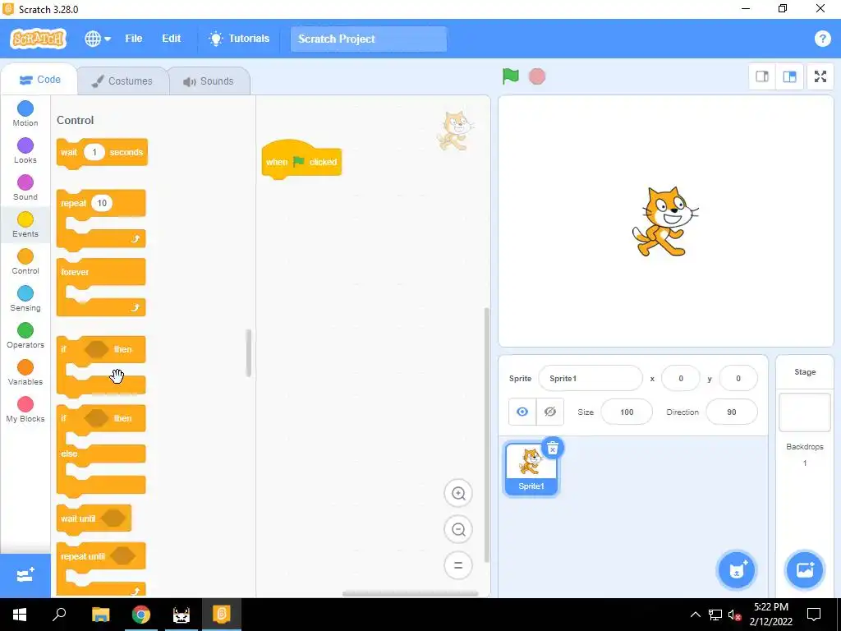841x631 pixels.
Task: Switch to small stage layout
Action: (761, 76)
